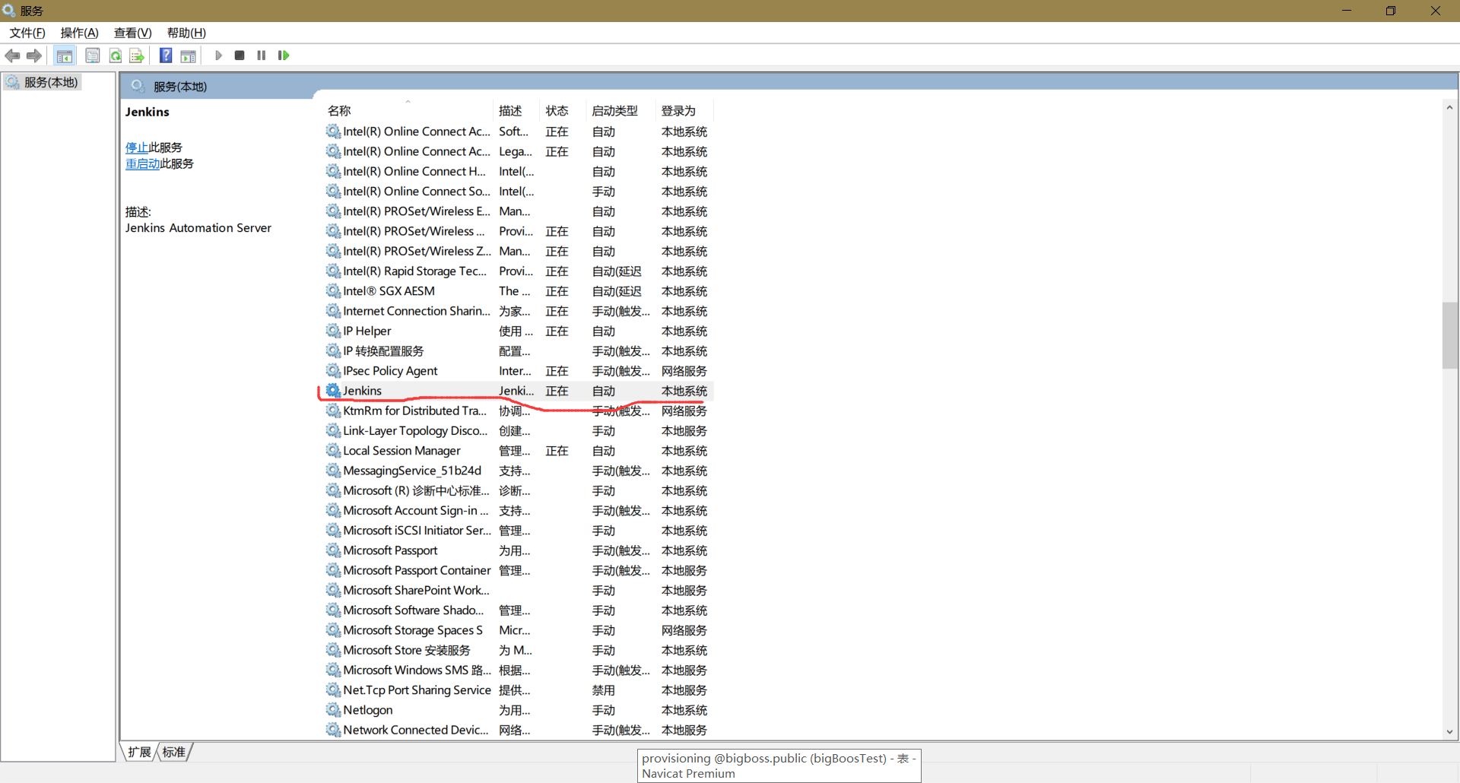Click the 服务(本地) header panel icon
The height and width of the screenshot is (783, 1460).
point(138,86)
